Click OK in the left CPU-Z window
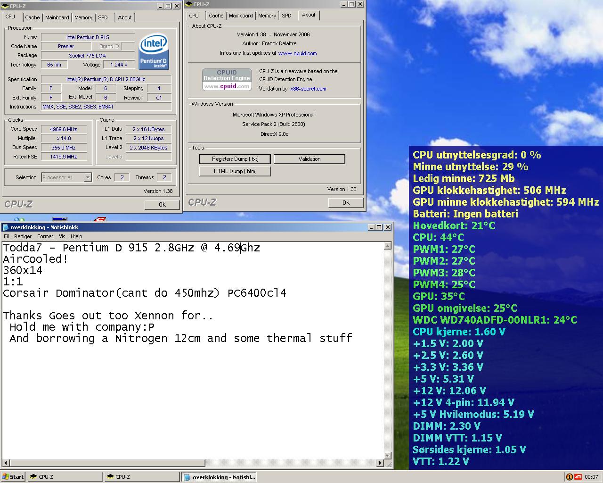The height and width of the screenshot is (483, 603). (x=162, y=204)
